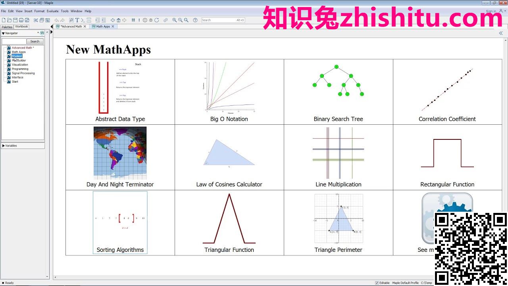The height and width of the screenshot is (286, 508).
Task: Open the Evaluate menu
Action: tap(52, 11)
